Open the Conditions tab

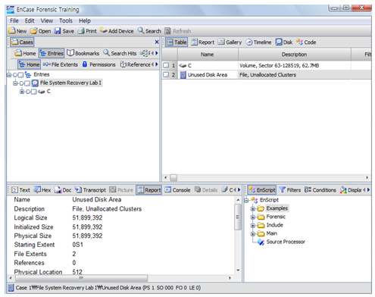pos(320,190)
